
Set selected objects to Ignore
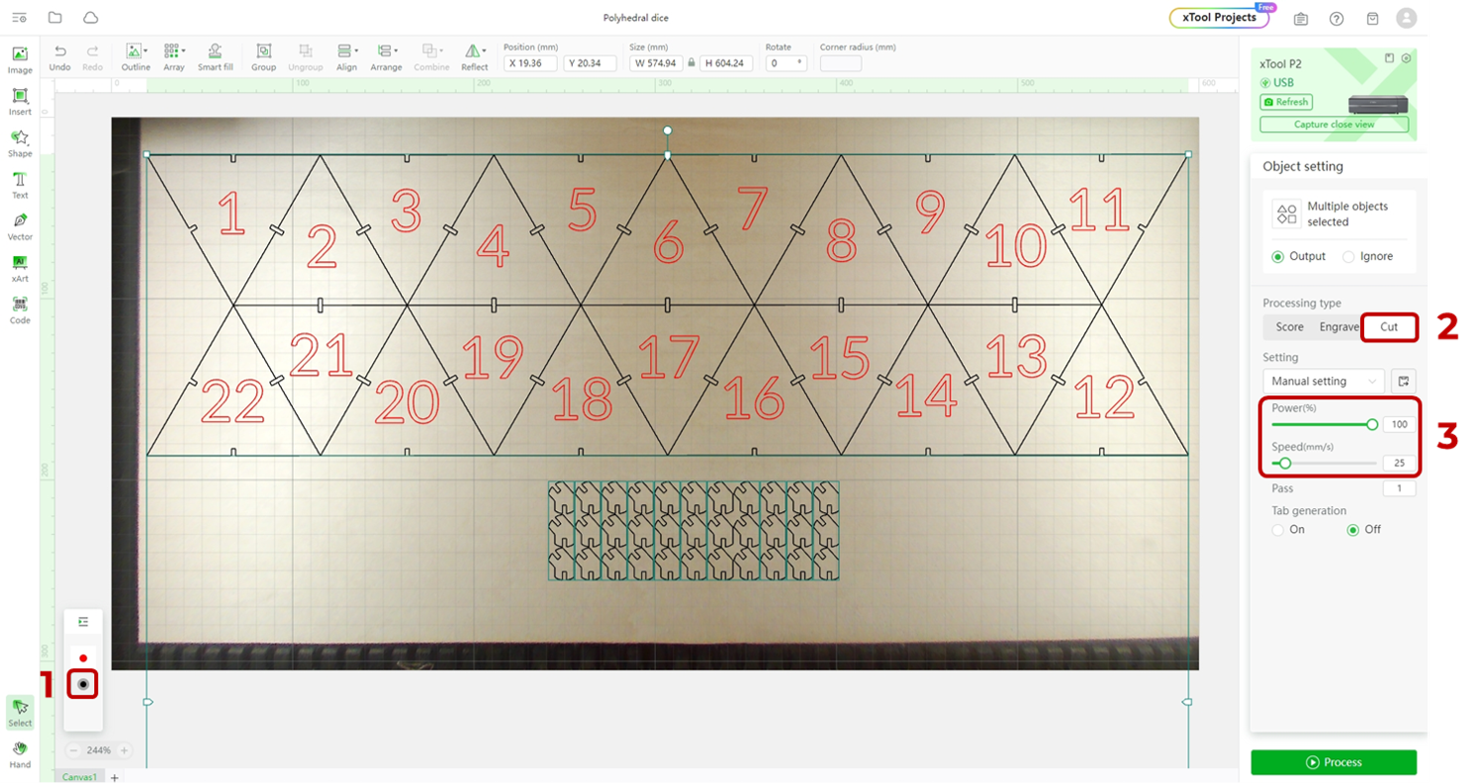(x=1350, y=256)
